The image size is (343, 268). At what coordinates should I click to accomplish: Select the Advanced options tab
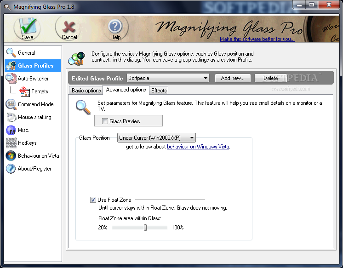coord(126,90)
